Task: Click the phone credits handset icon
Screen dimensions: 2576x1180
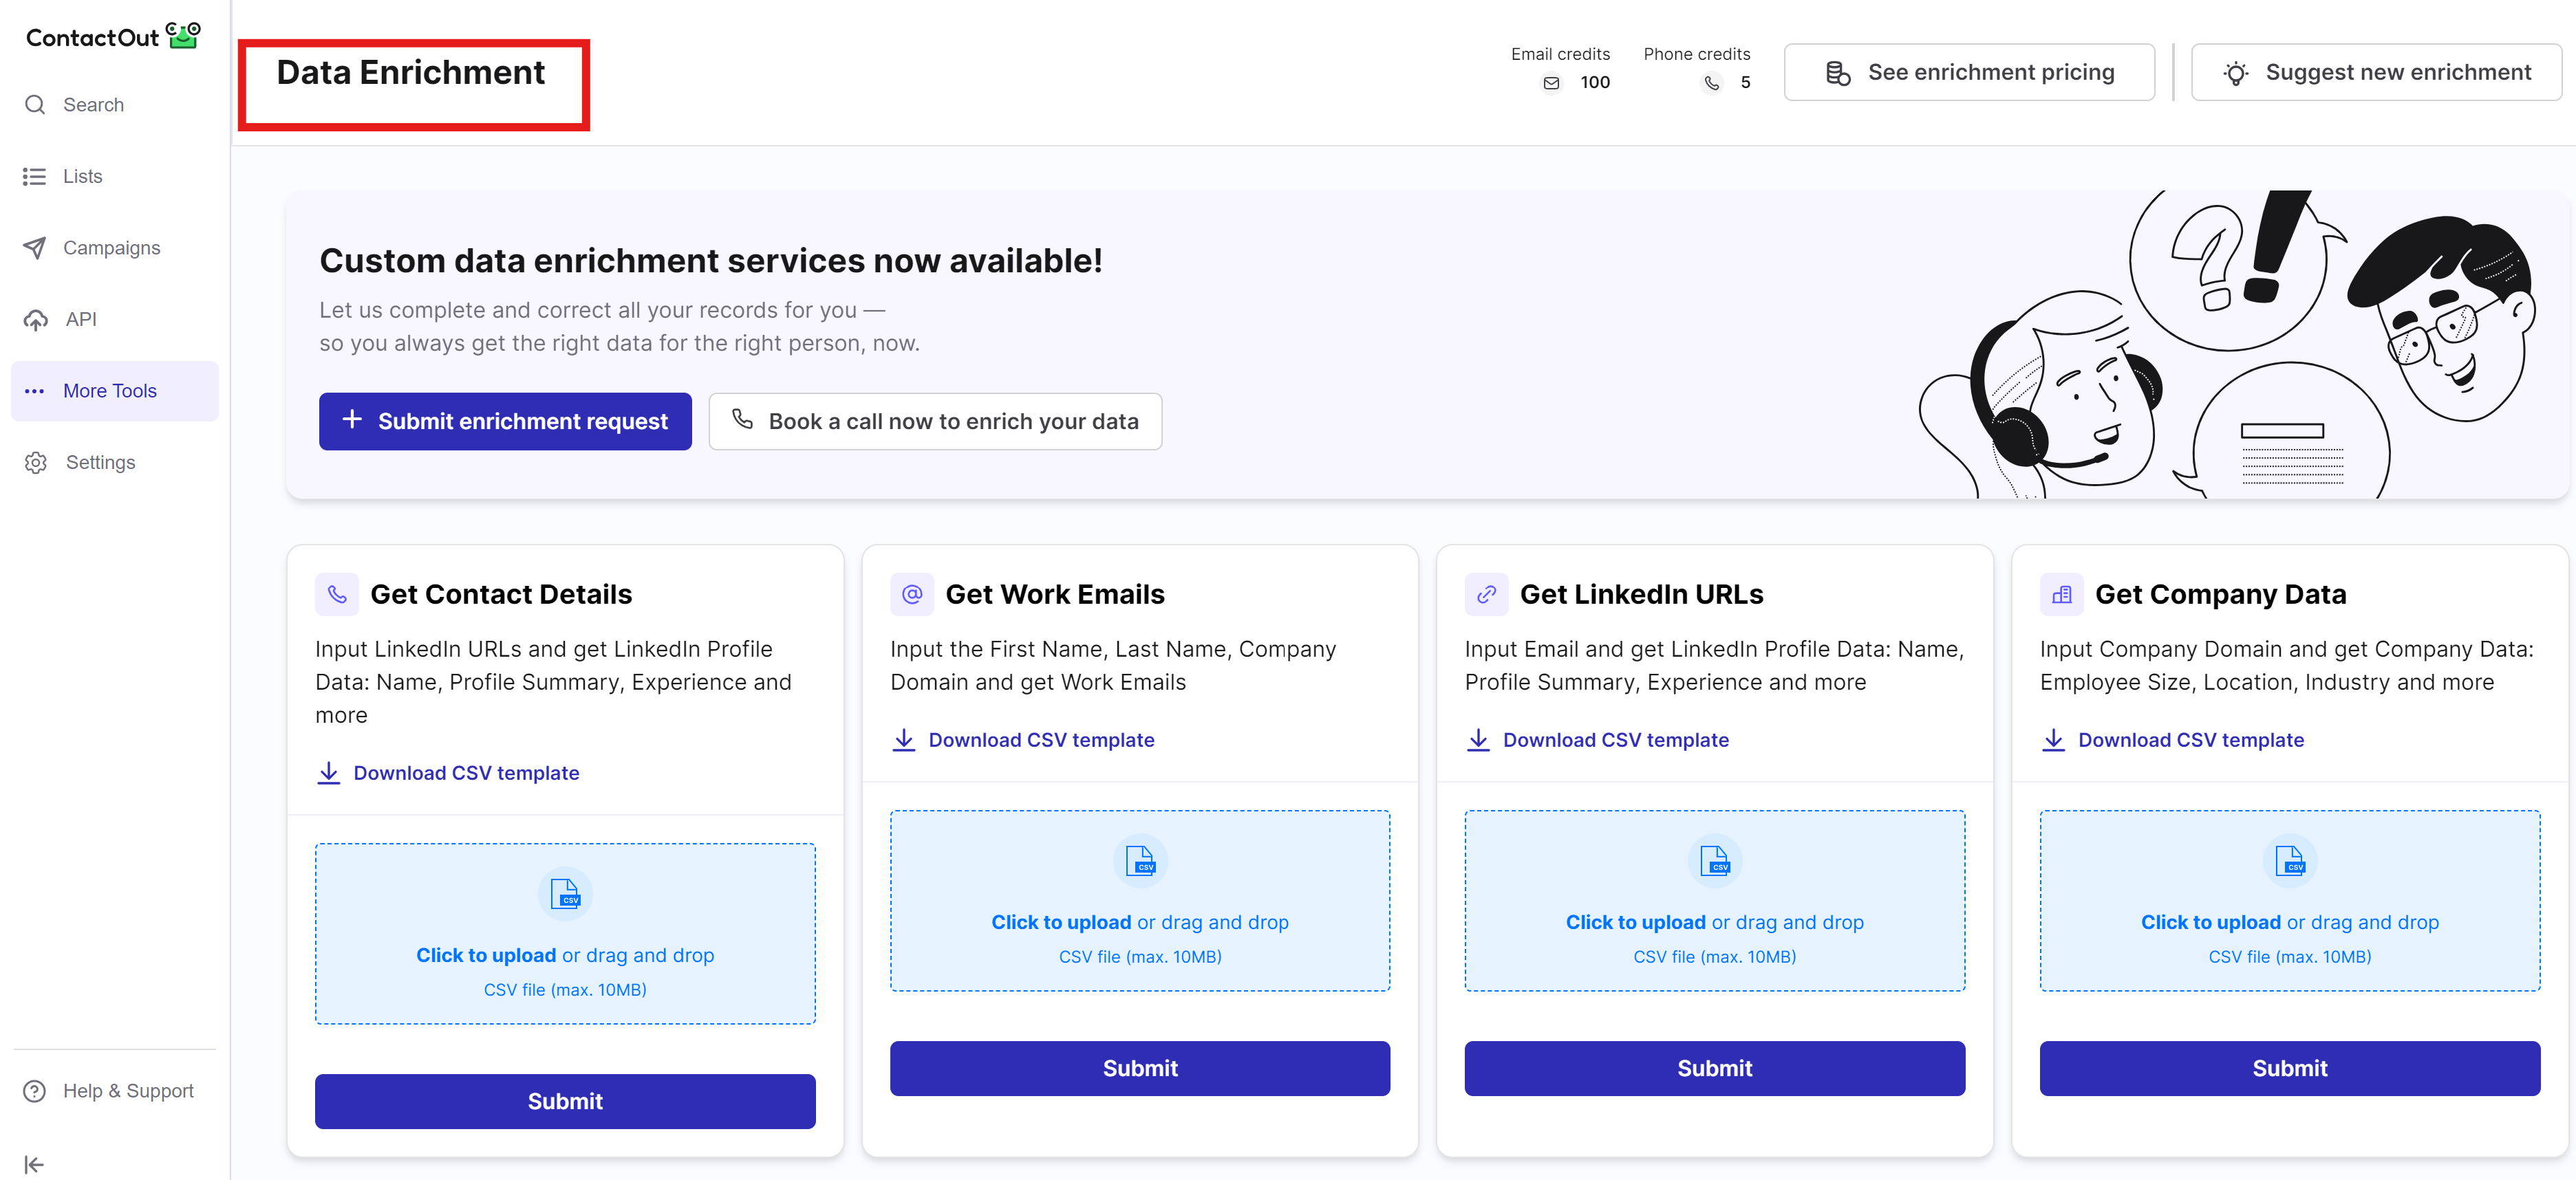Action: [x=1712, y=83]
